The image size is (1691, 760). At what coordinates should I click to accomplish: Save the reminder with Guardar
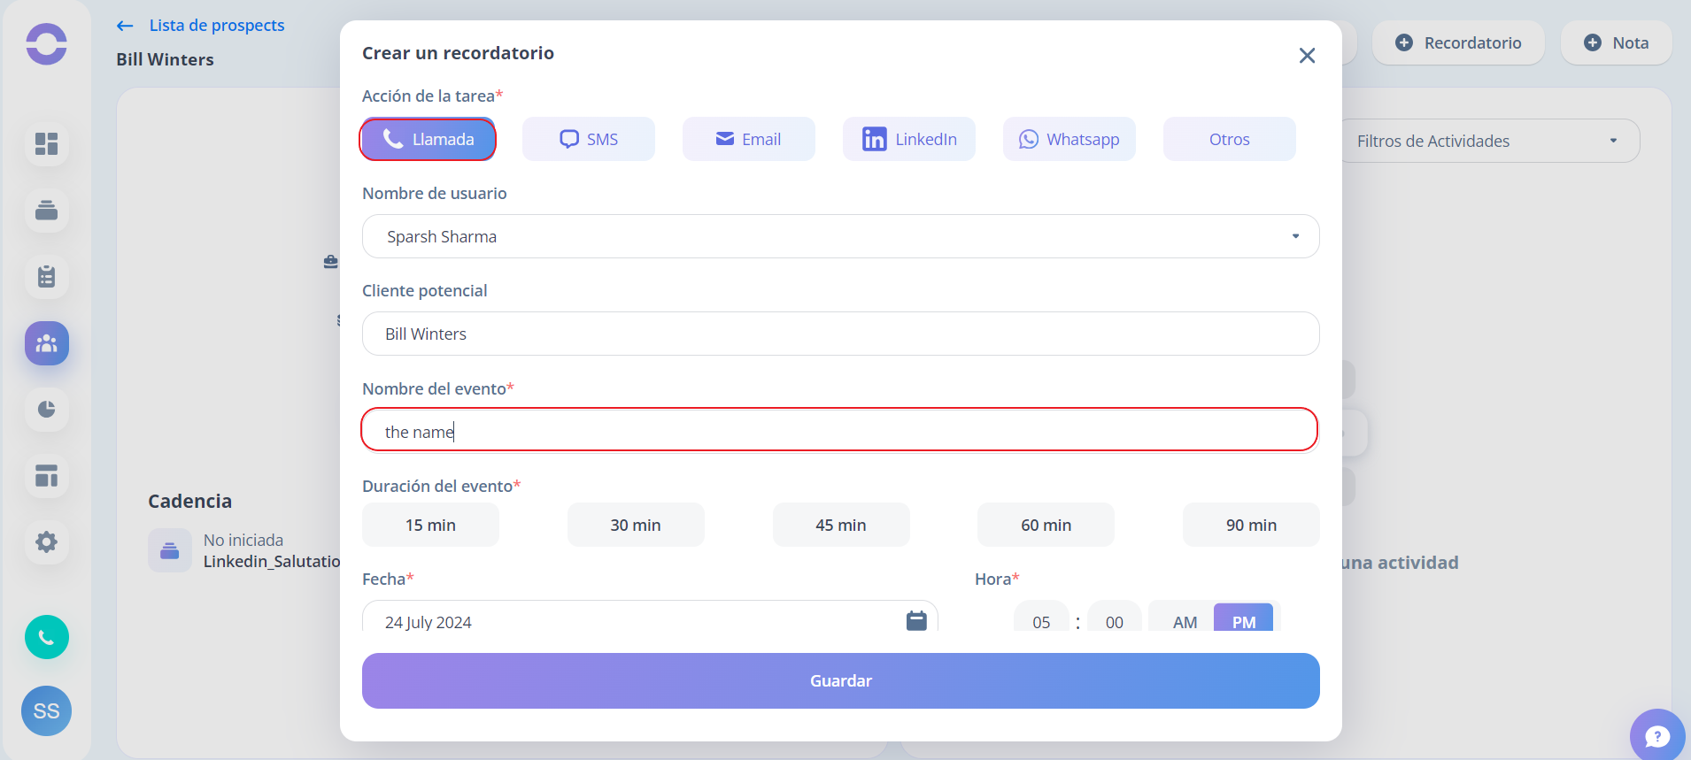point(841,680)
